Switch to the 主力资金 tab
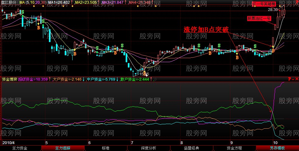This screenshot has height=151, width=299. [20, 148]
